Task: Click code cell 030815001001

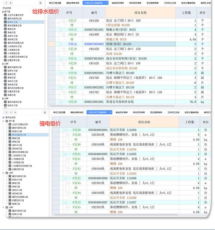Action: point(94,102)
